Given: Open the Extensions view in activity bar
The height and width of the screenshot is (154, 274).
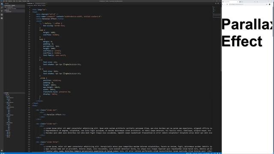Looking at the screenshot, I should [x=2, y=18].
